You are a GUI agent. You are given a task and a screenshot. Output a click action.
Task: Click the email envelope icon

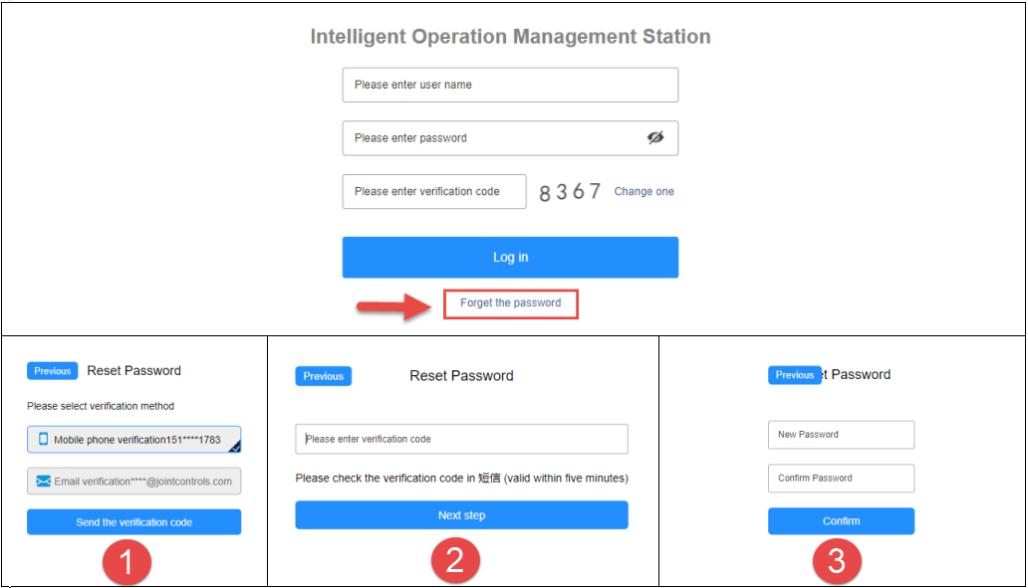click(43, 482)
